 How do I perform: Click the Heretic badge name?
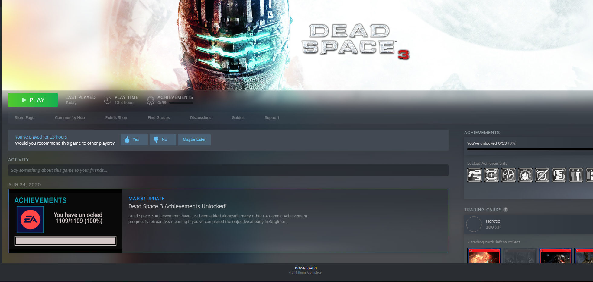pos(493,221)
